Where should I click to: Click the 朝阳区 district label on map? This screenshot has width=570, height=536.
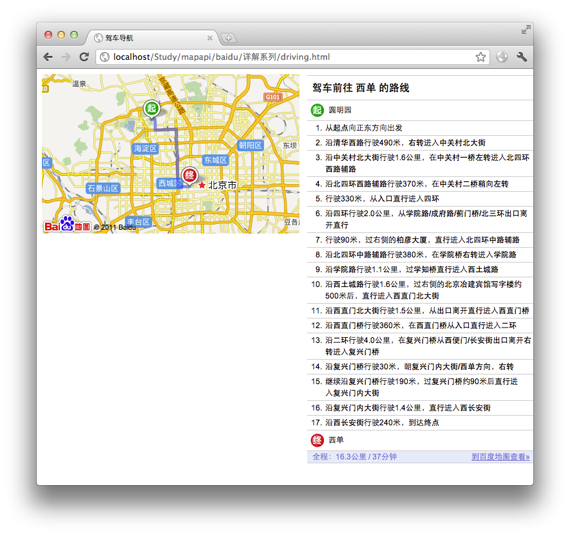tap(251, 144)
